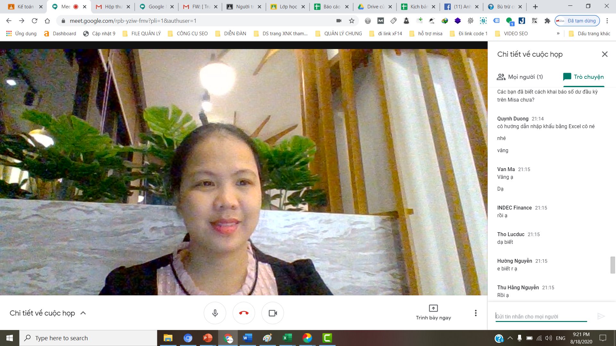The image size is (616, 346).
Task: Expand Chi tiết về cuộc họp details
Action: 83,313
